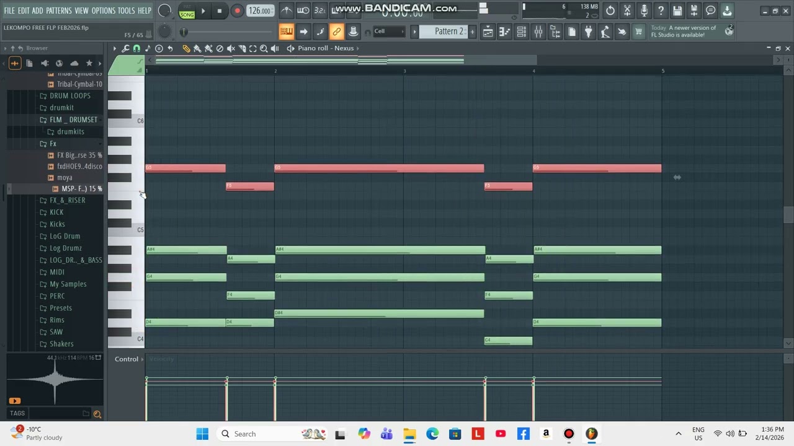This screenshot has height=446, width=794.
Task: Open the Pattern 2 selector dropdown
Action: coord(444,32)
